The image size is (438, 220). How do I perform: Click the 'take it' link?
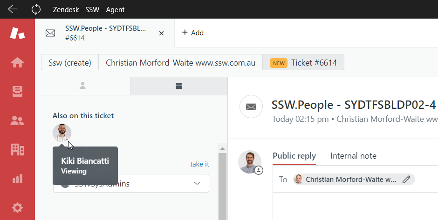pyautogui.click(x=199, y=164)
